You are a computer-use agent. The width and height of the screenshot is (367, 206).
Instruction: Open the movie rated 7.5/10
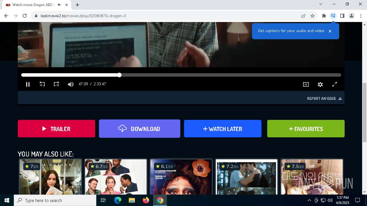click(x=312, y=177)
